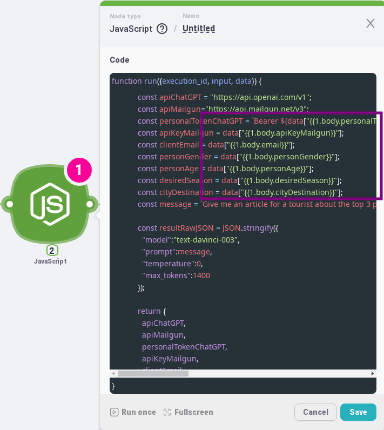
Task: Click the const apiChatGPT code line
Action: click(x=224, y=97)
